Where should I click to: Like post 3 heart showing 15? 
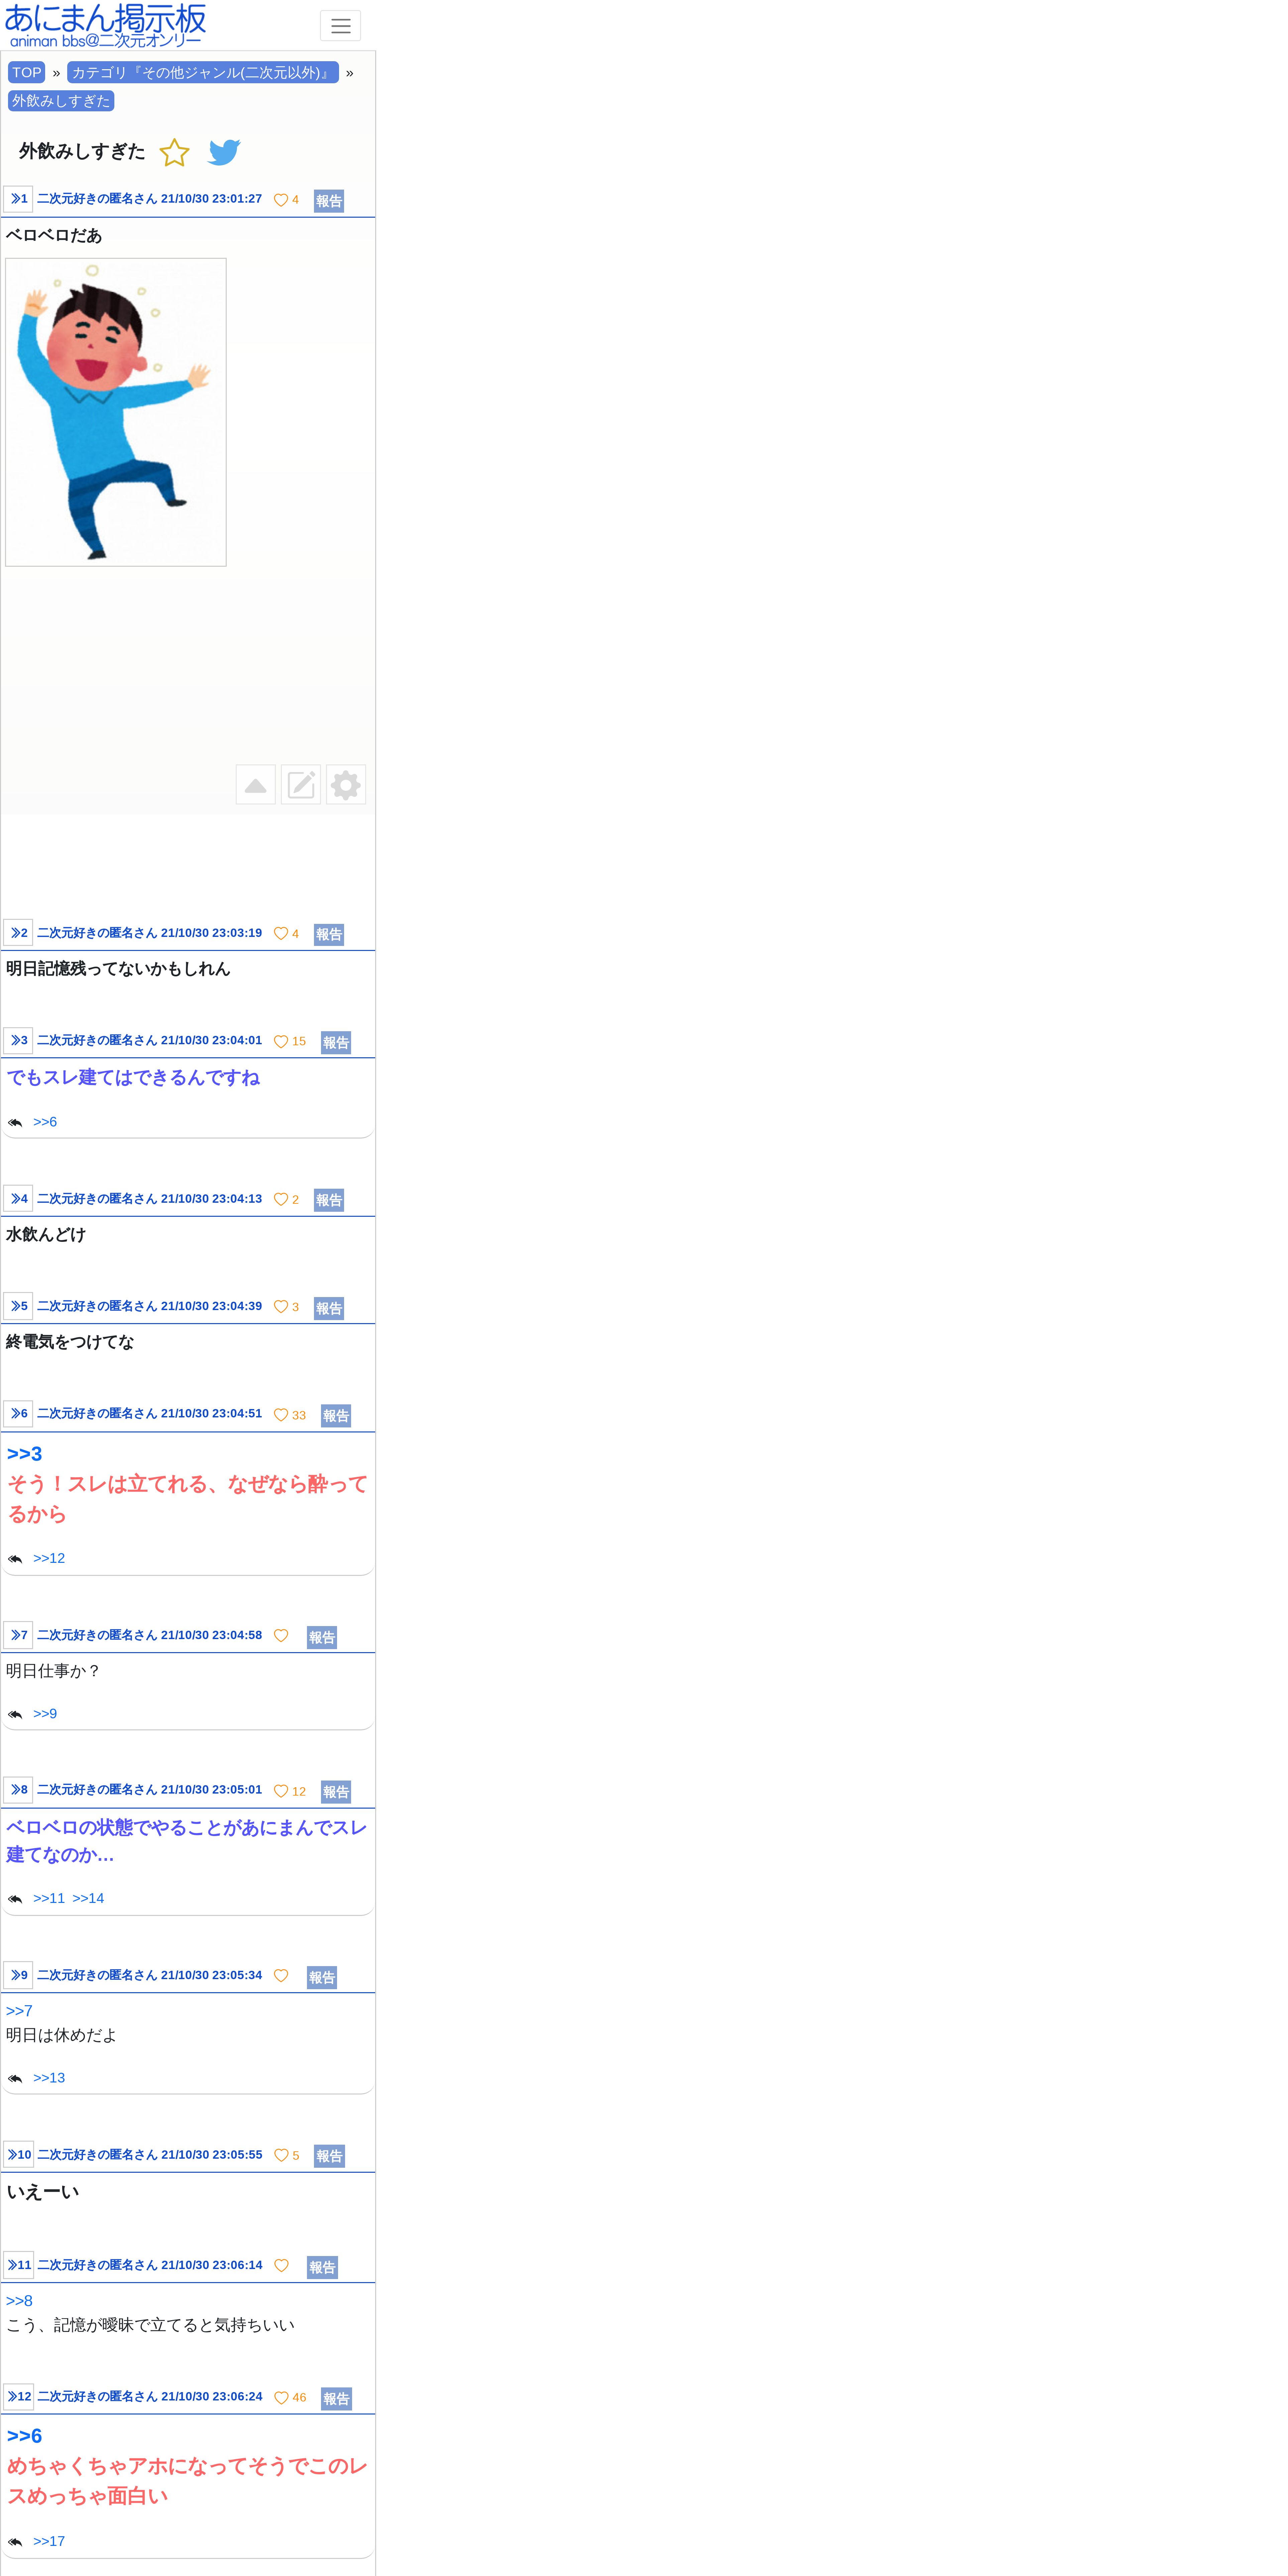click(281, 1042)
